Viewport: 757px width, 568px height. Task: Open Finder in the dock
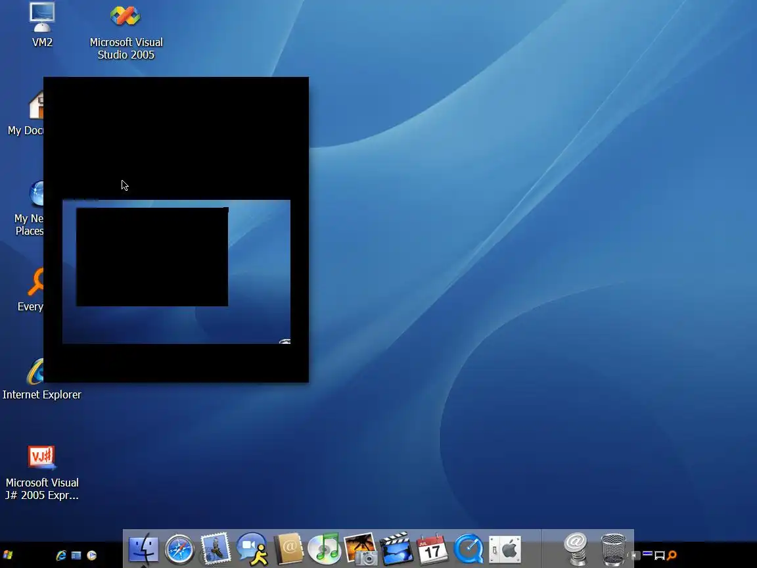click(x=143, y=549)
